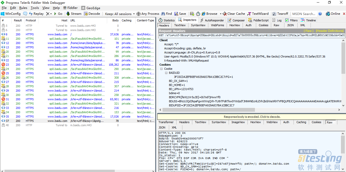Screen dimensions: 346x172
Task: Select blocked session 23 row
Action: [x=78, y=65]
